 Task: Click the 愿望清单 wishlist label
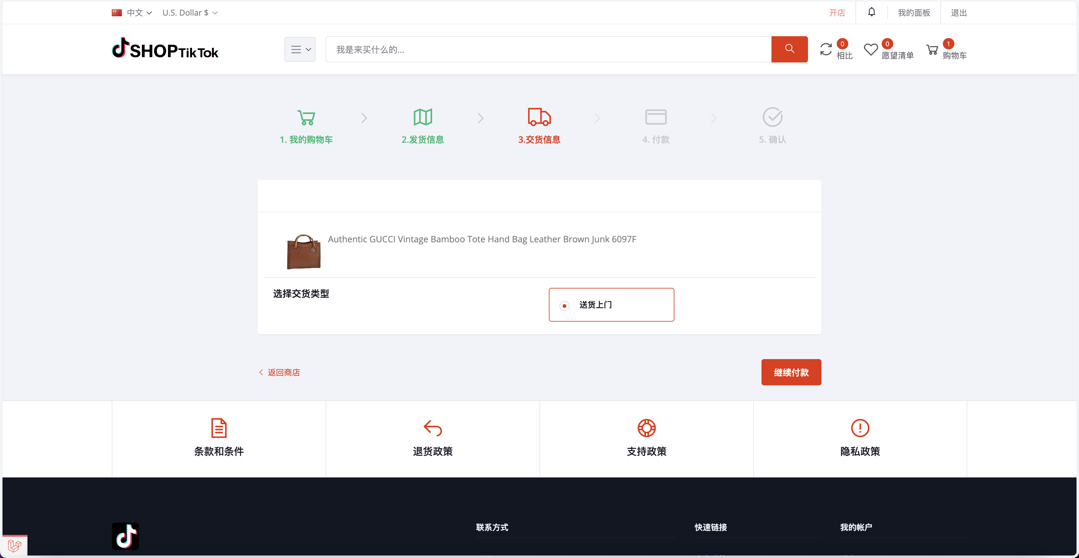(x=897, y=55)
